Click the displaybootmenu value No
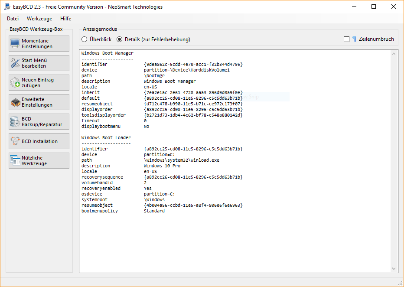 [147, 127]
